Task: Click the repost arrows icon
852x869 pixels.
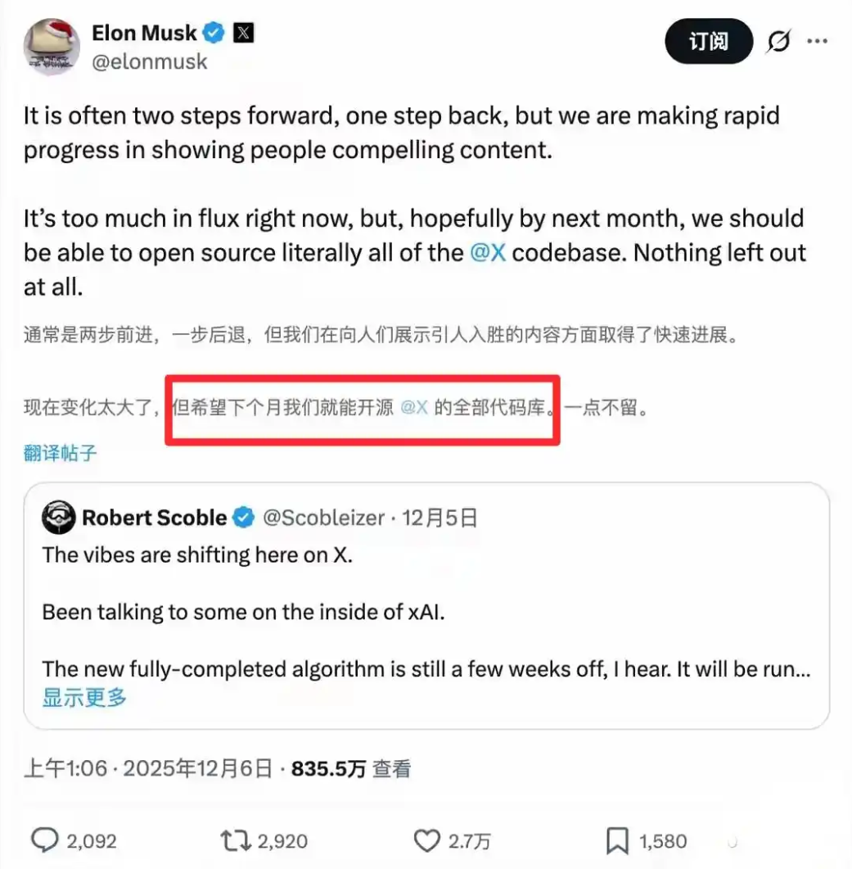Action: coord(236,840)
